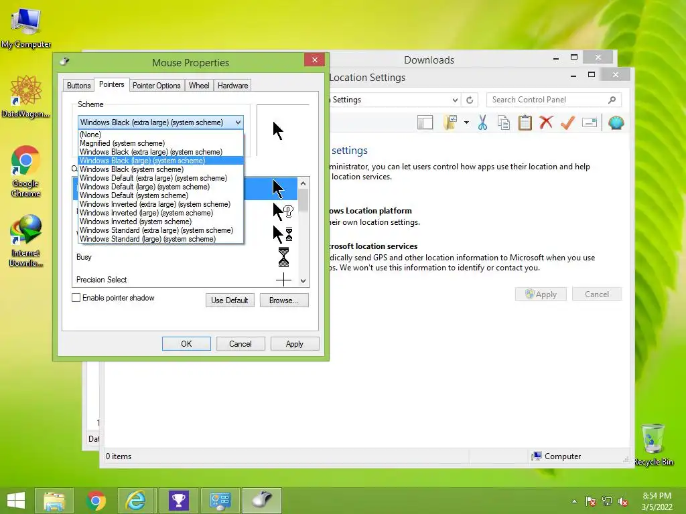Click the preview pane layout toolbar icon

point(425,123)
